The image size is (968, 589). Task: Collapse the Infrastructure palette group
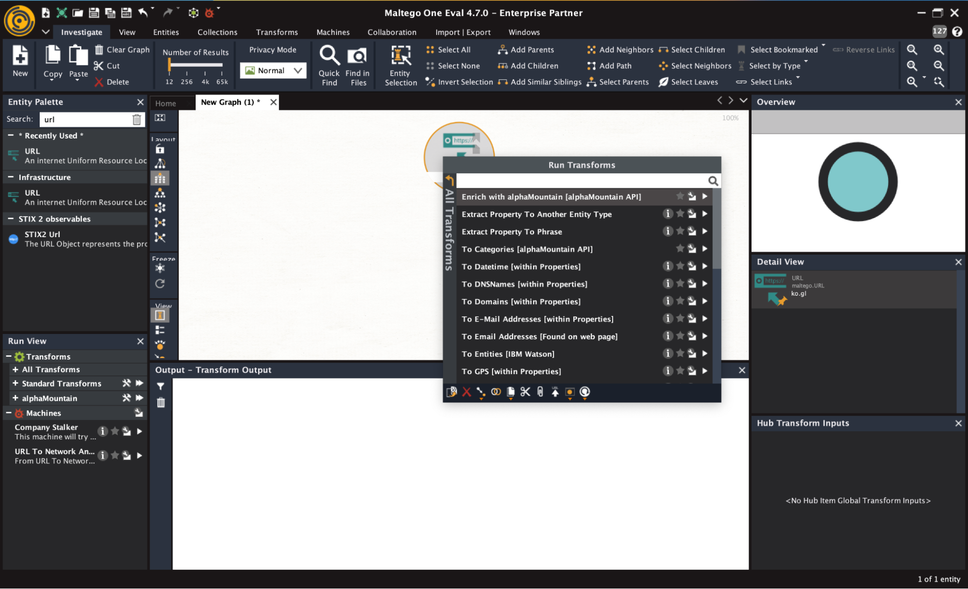pyautogui.click(x=10, y=177)
